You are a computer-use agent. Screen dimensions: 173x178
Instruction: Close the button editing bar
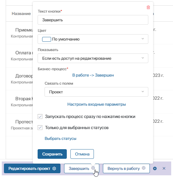[164, 168]
